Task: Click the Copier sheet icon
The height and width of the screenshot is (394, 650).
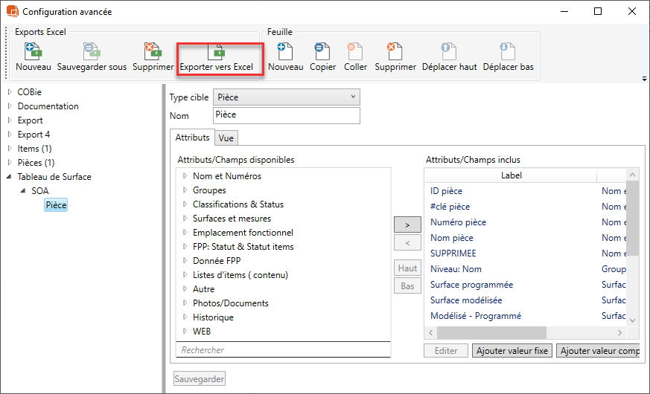Action: tap(322, 51)
